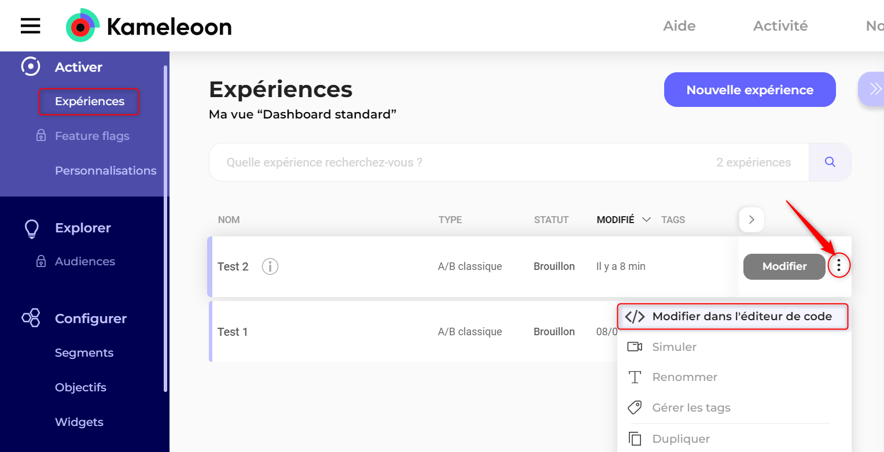Click the Modifier button for Test 2
The height and width of the screenshot is (452, 884).
[x=784, y=266]
